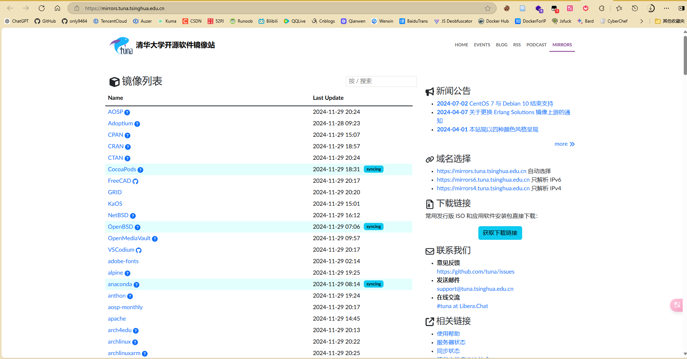This screenshot has height=359, width=687.
Task: Click the syncing badge on OpenBSD row
Action: [x=373, y=227]
